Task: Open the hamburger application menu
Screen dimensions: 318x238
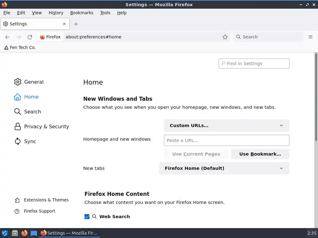Action: click(x=310, y=37)
